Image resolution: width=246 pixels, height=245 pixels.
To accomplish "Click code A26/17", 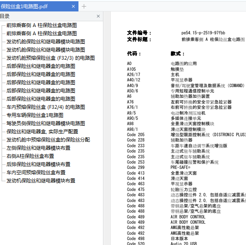I will [134, 74].
